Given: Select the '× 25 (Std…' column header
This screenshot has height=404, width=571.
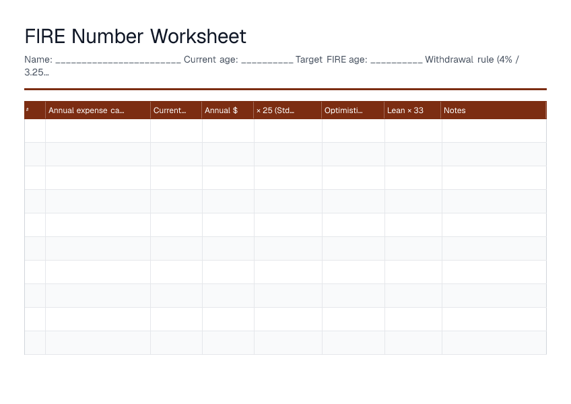Looking at the screenshot, I should (x=288, y=110).
